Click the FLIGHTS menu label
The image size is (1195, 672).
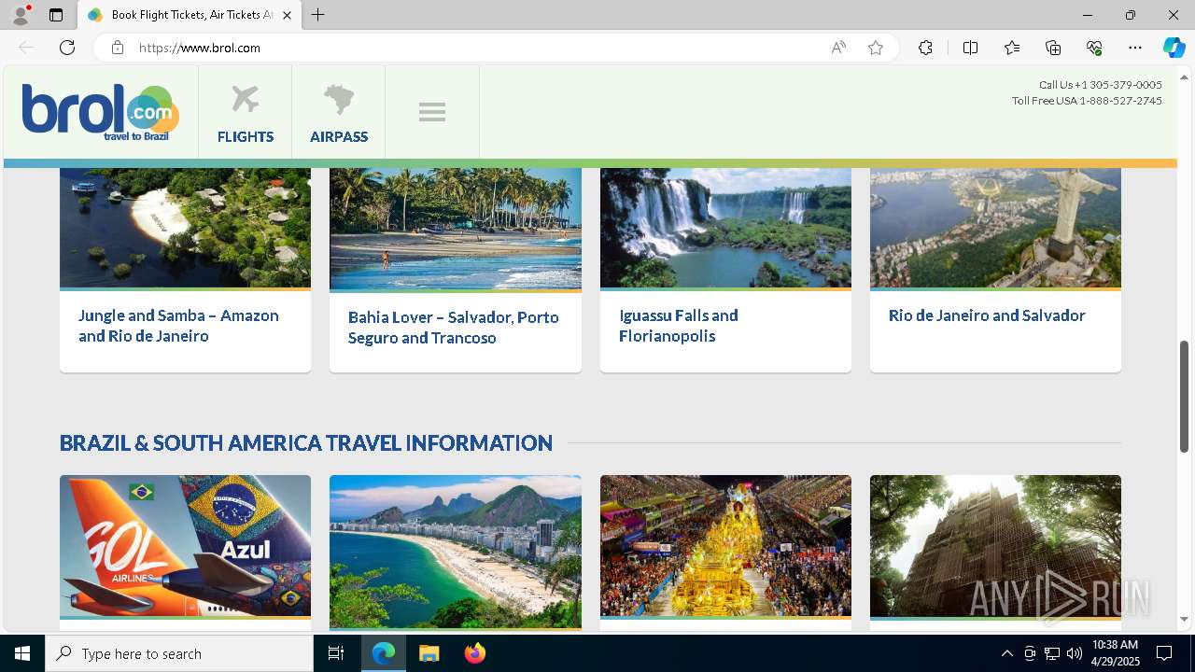coord(246,136)
